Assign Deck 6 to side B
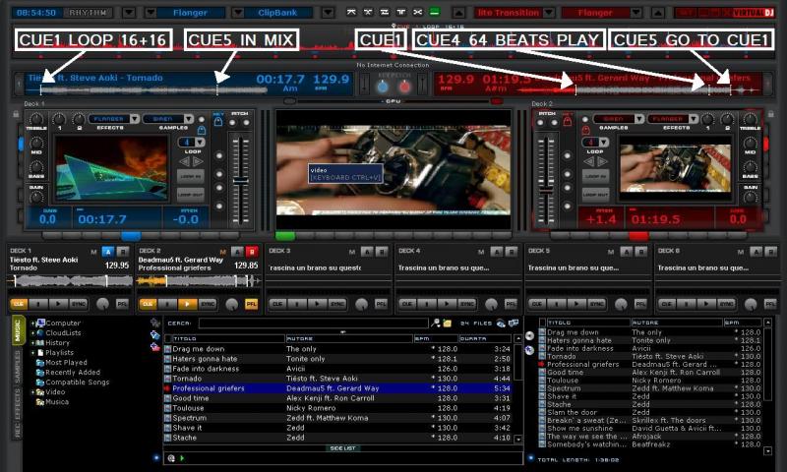This screenshot has width=787, height=472. coord(770,252)
